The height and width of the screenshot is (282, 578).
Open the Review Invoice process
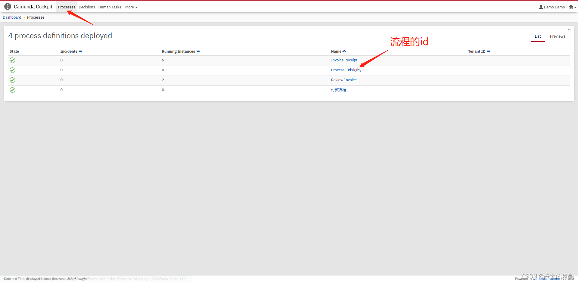pos(344,80)
